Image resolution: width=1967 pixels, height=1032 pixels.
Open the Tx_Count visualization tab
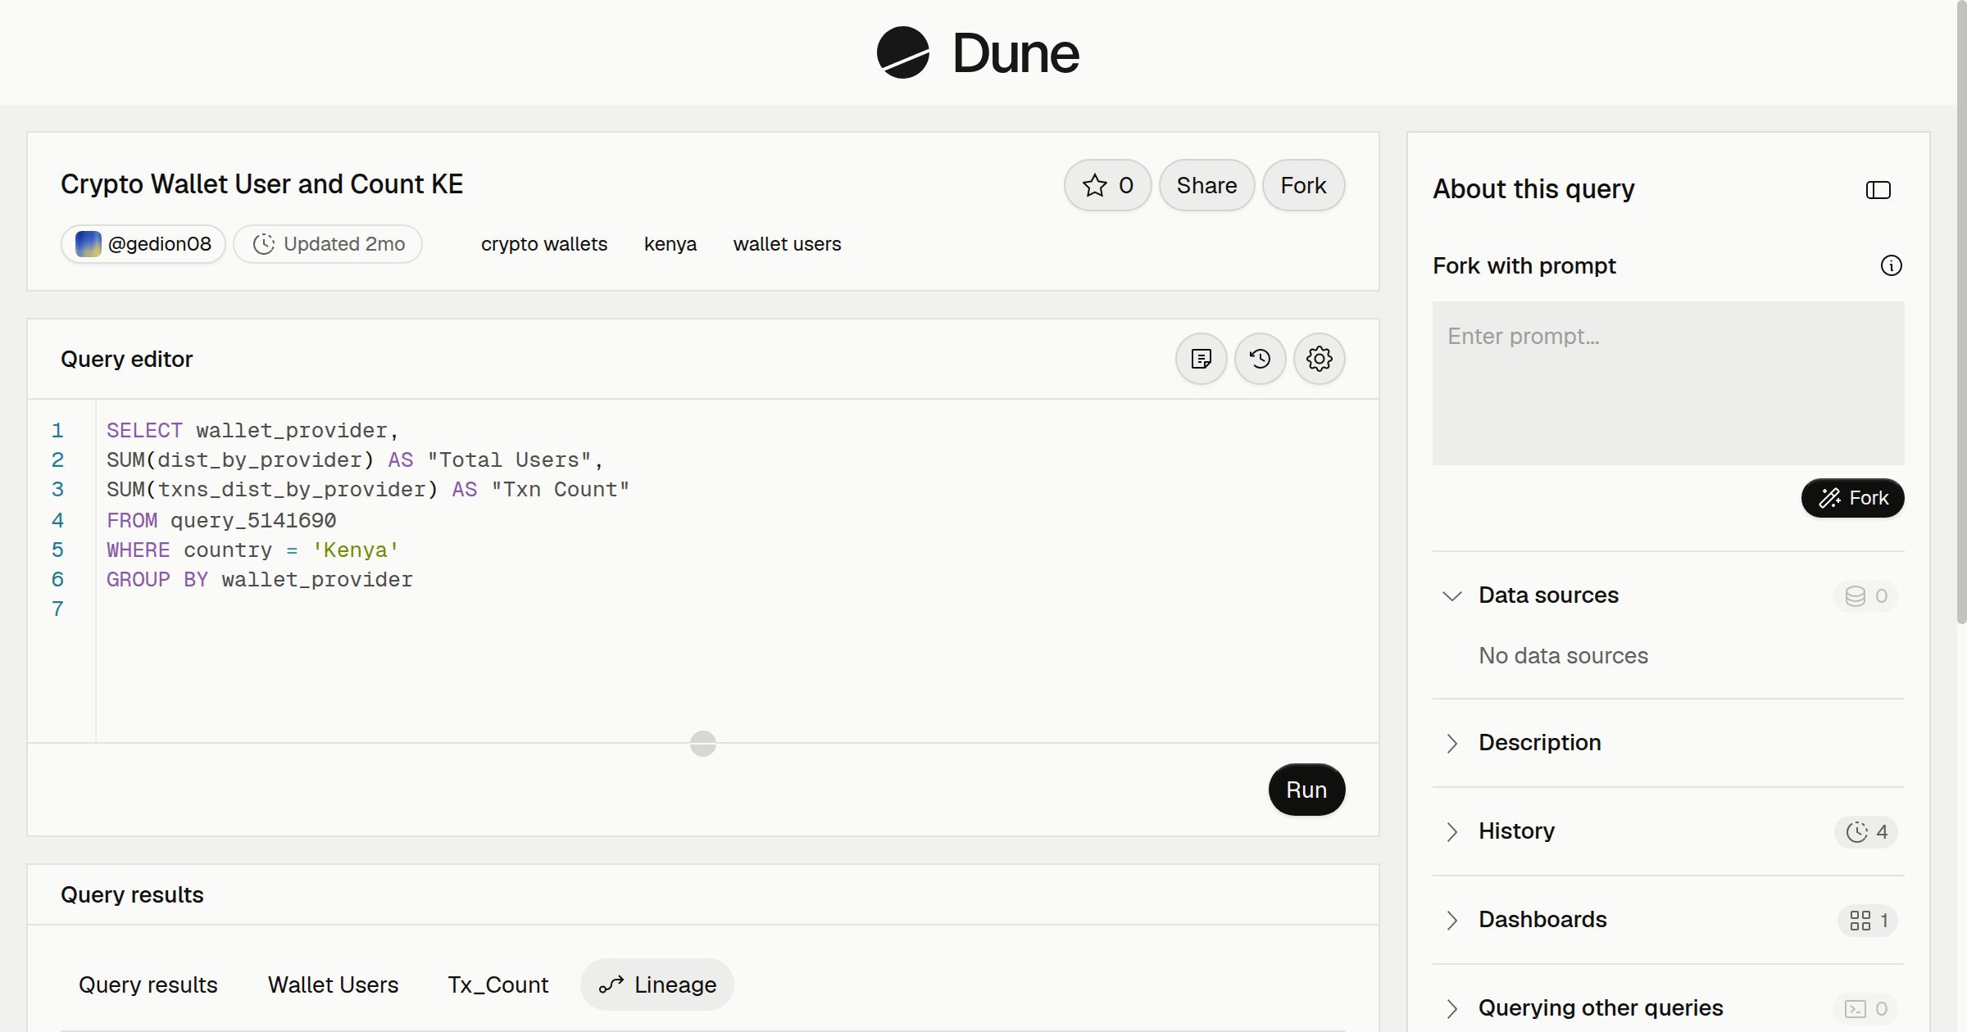tap(497, 984)
